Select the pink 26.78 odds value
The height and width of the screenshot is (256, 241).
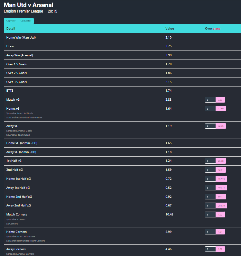pyautogui.click(x=221, y=161)
